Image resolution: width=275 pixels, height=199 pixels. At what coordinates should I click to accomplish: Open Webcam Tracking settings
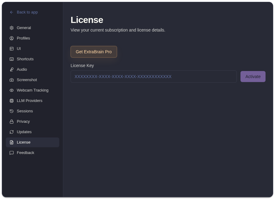[x=32, y=90]
